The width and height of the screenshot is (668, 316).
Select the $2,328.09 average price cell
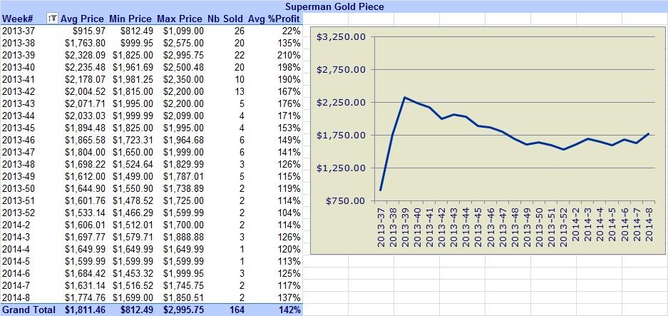click(x=84, y=56)
